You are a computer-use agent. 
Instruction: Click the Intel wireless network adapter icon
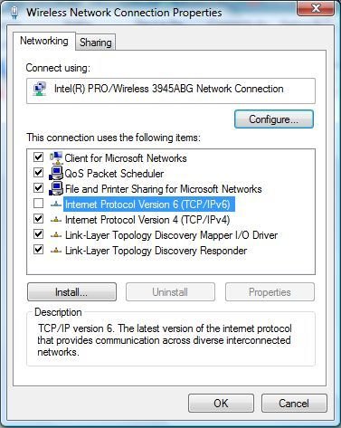40,89
